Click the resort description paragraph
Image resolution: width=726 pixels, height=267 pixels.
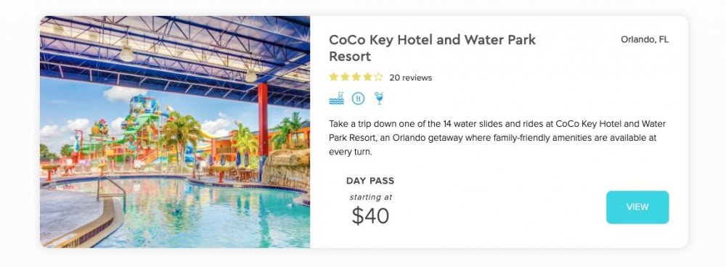click(497, 138)
